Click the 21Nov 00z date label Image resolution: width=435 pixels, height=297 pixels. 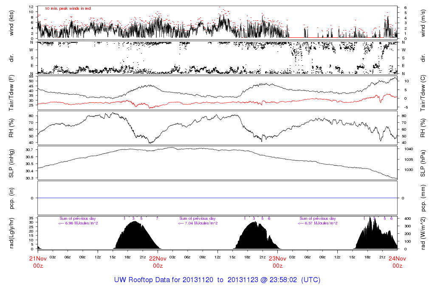pos(38,261)
